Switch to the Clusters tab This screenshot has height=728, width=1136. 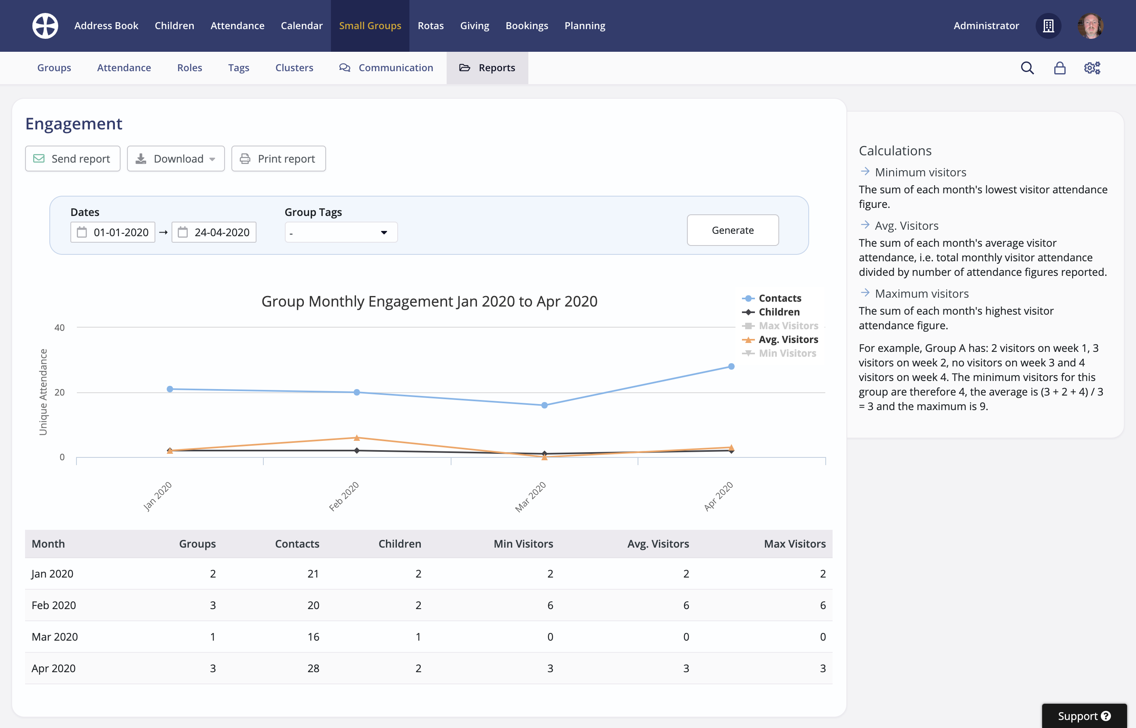tap(294, 68)
